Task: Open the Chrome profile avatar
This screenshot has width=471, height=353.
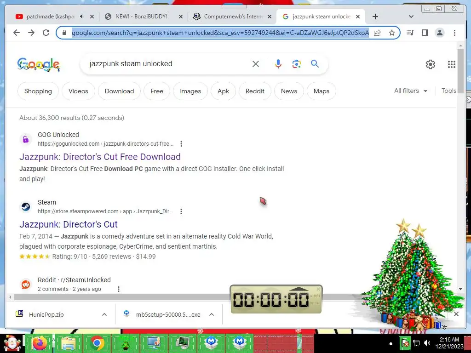Action: (x=439, y=33)
